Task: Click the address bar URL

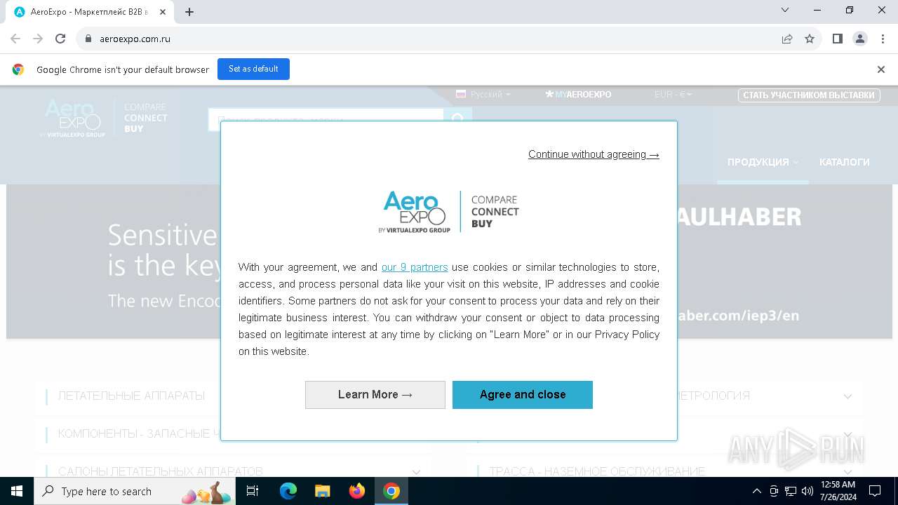Action: [x=135, y=39]
